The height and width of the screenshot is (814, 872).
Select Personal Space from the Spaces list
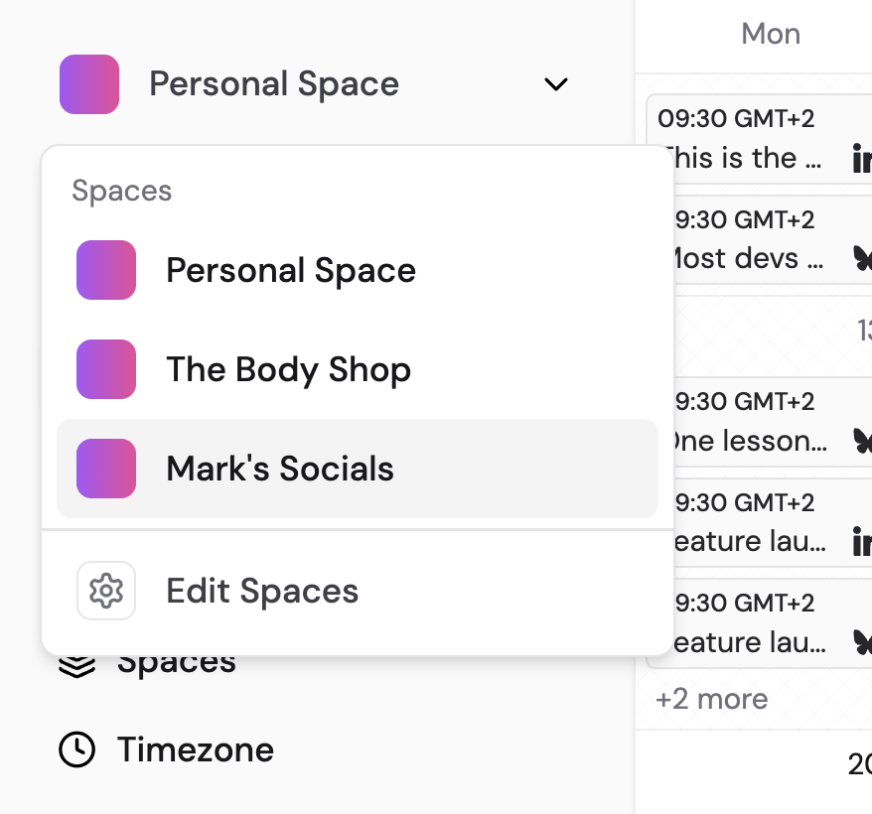tap(291, 270)
